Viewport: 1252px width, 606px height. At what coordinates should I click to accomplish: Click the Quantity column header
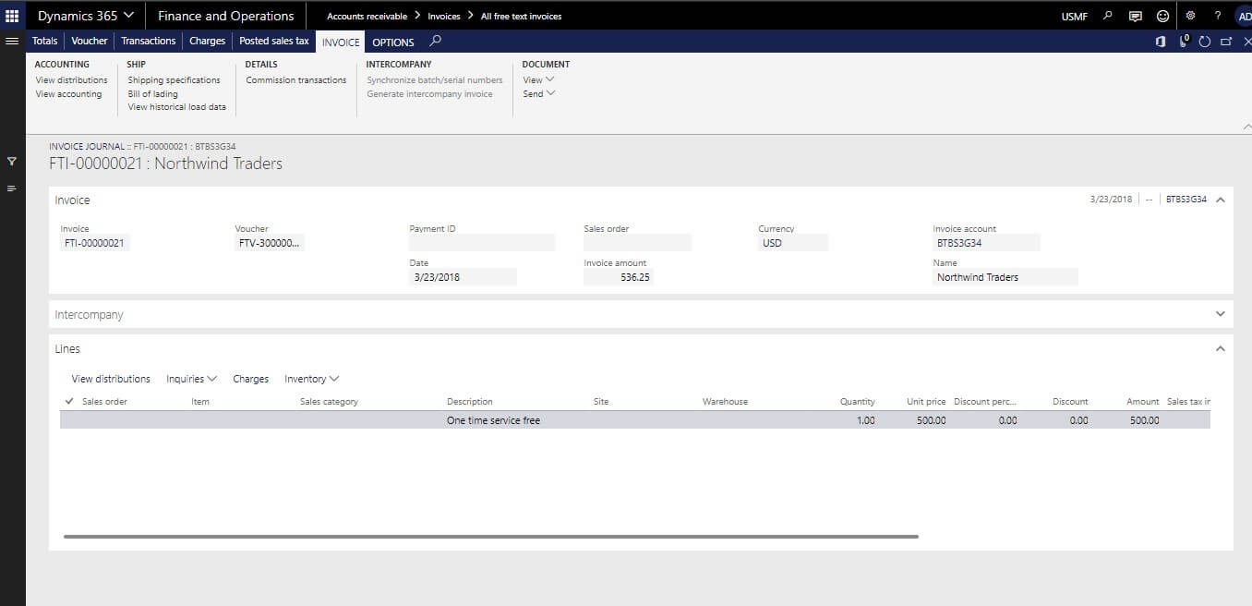858,402
